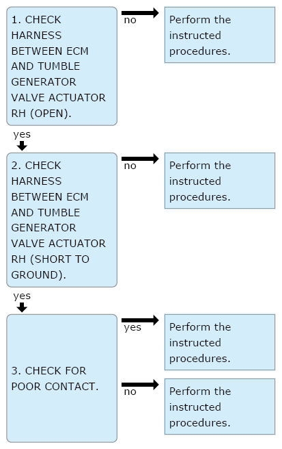Click the words SHORT TO GROUND in step 2
The image size is (282, 449).
[x=51, y=267]
